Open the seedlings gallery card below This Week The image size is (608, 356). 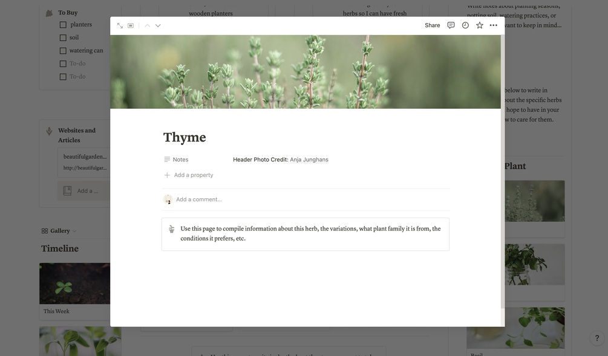pos(80,341)
